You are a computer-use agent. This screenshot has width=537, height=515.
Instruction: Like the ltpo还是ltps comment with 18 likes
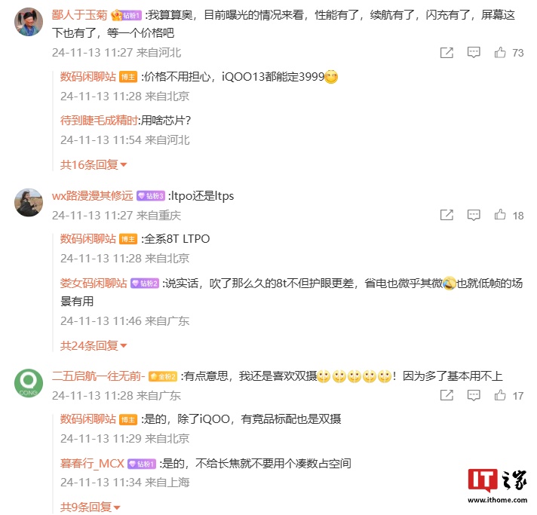pyautogui.click(x=500, y=215)
